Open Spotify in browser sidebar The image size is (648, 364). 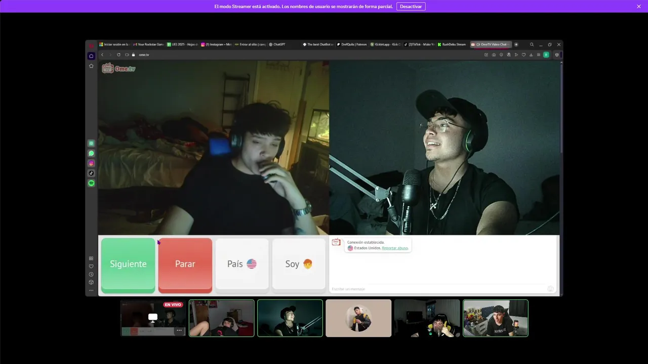point(91,183)
